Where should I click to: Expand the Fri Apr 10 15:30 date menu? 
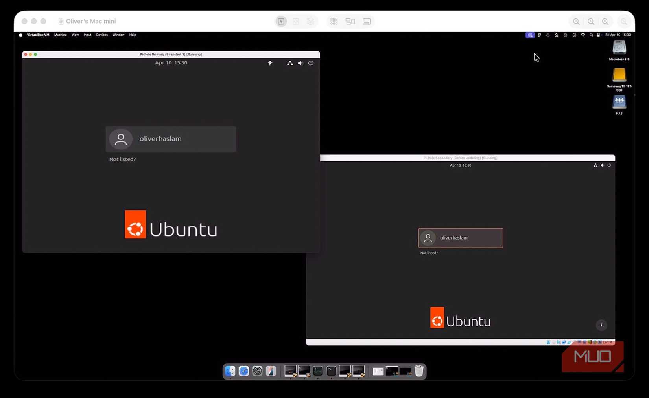(619, 35)
